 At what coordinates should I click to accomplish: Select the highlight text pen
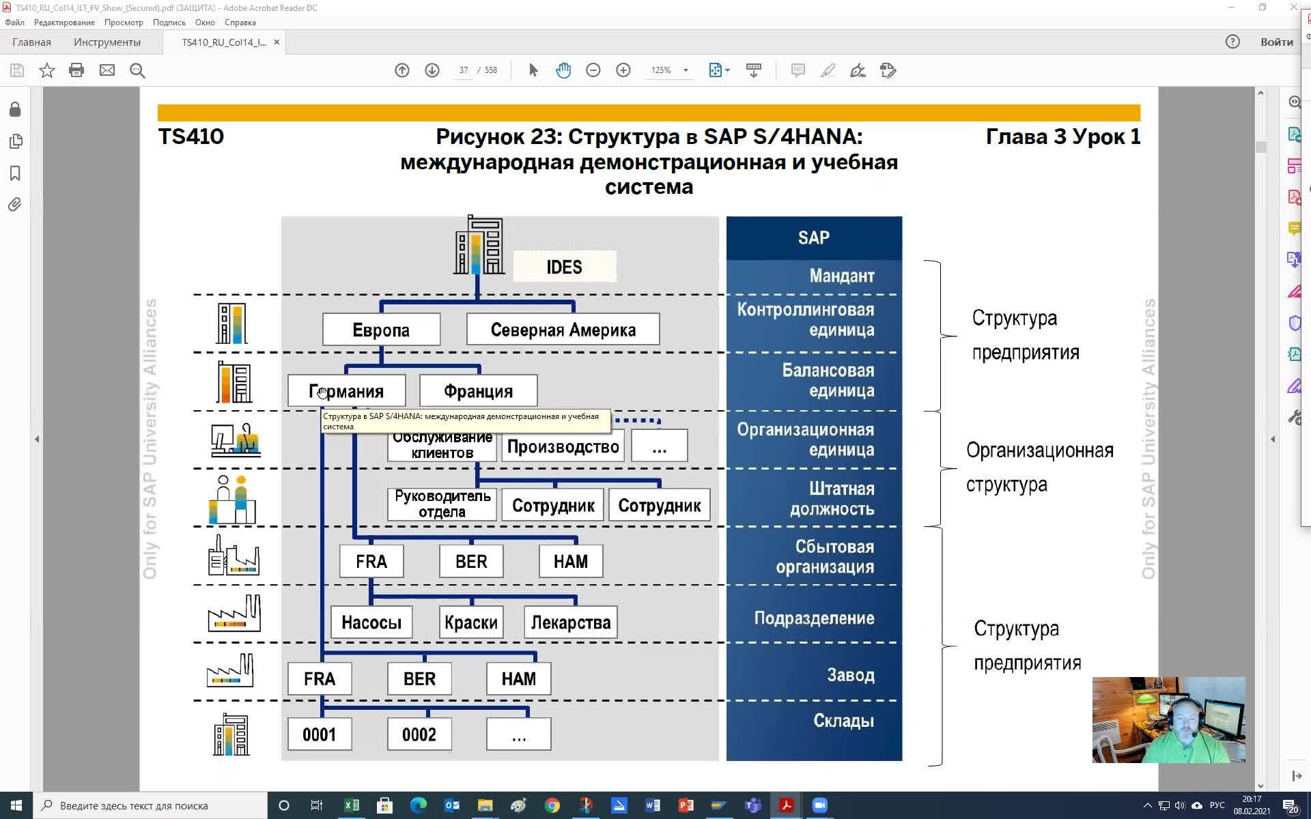click(x=828, y=70)
